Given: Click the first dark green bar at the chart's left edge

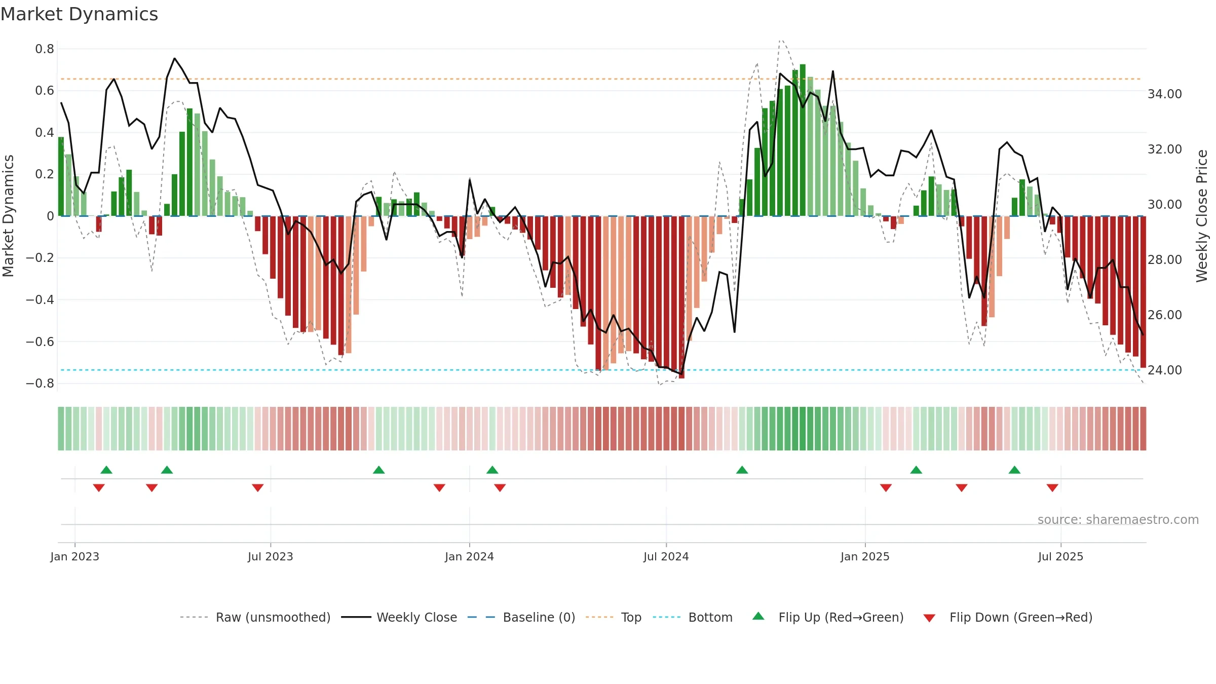Looking at the screenshot, I should coord(61,176).
